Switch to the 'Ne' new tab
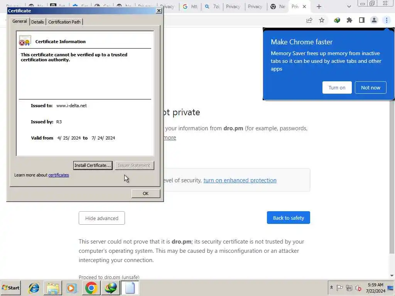The image size is (395, 296). (278, 7)
